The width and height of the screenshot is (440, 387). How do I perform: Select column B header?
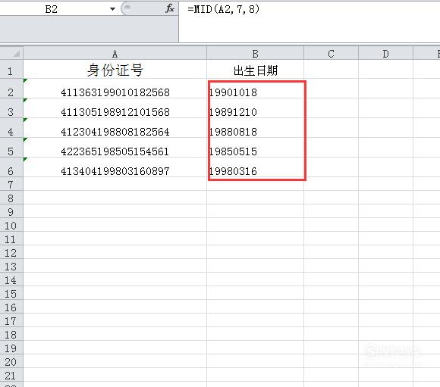click(255, 53)
